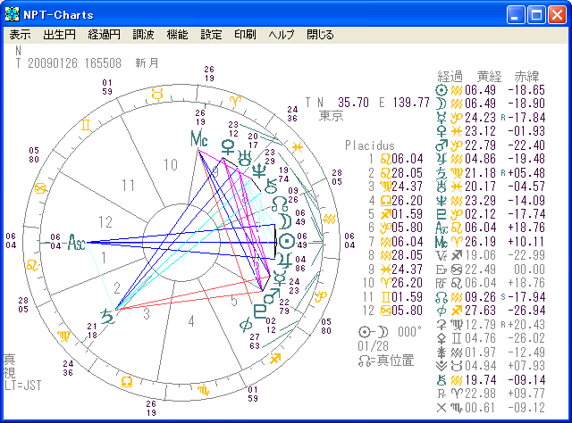Click the Pisces sign on the outer ring
This screenshot has width=572, height=423.
coord(298,147)
